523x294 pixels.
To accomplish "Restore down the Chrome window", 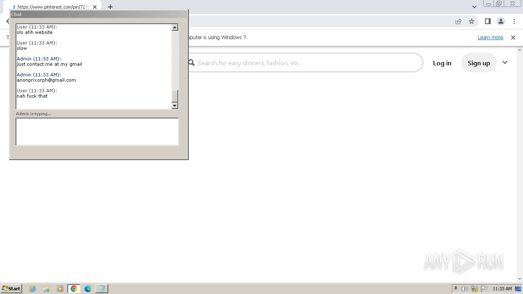I will [499, 4].
